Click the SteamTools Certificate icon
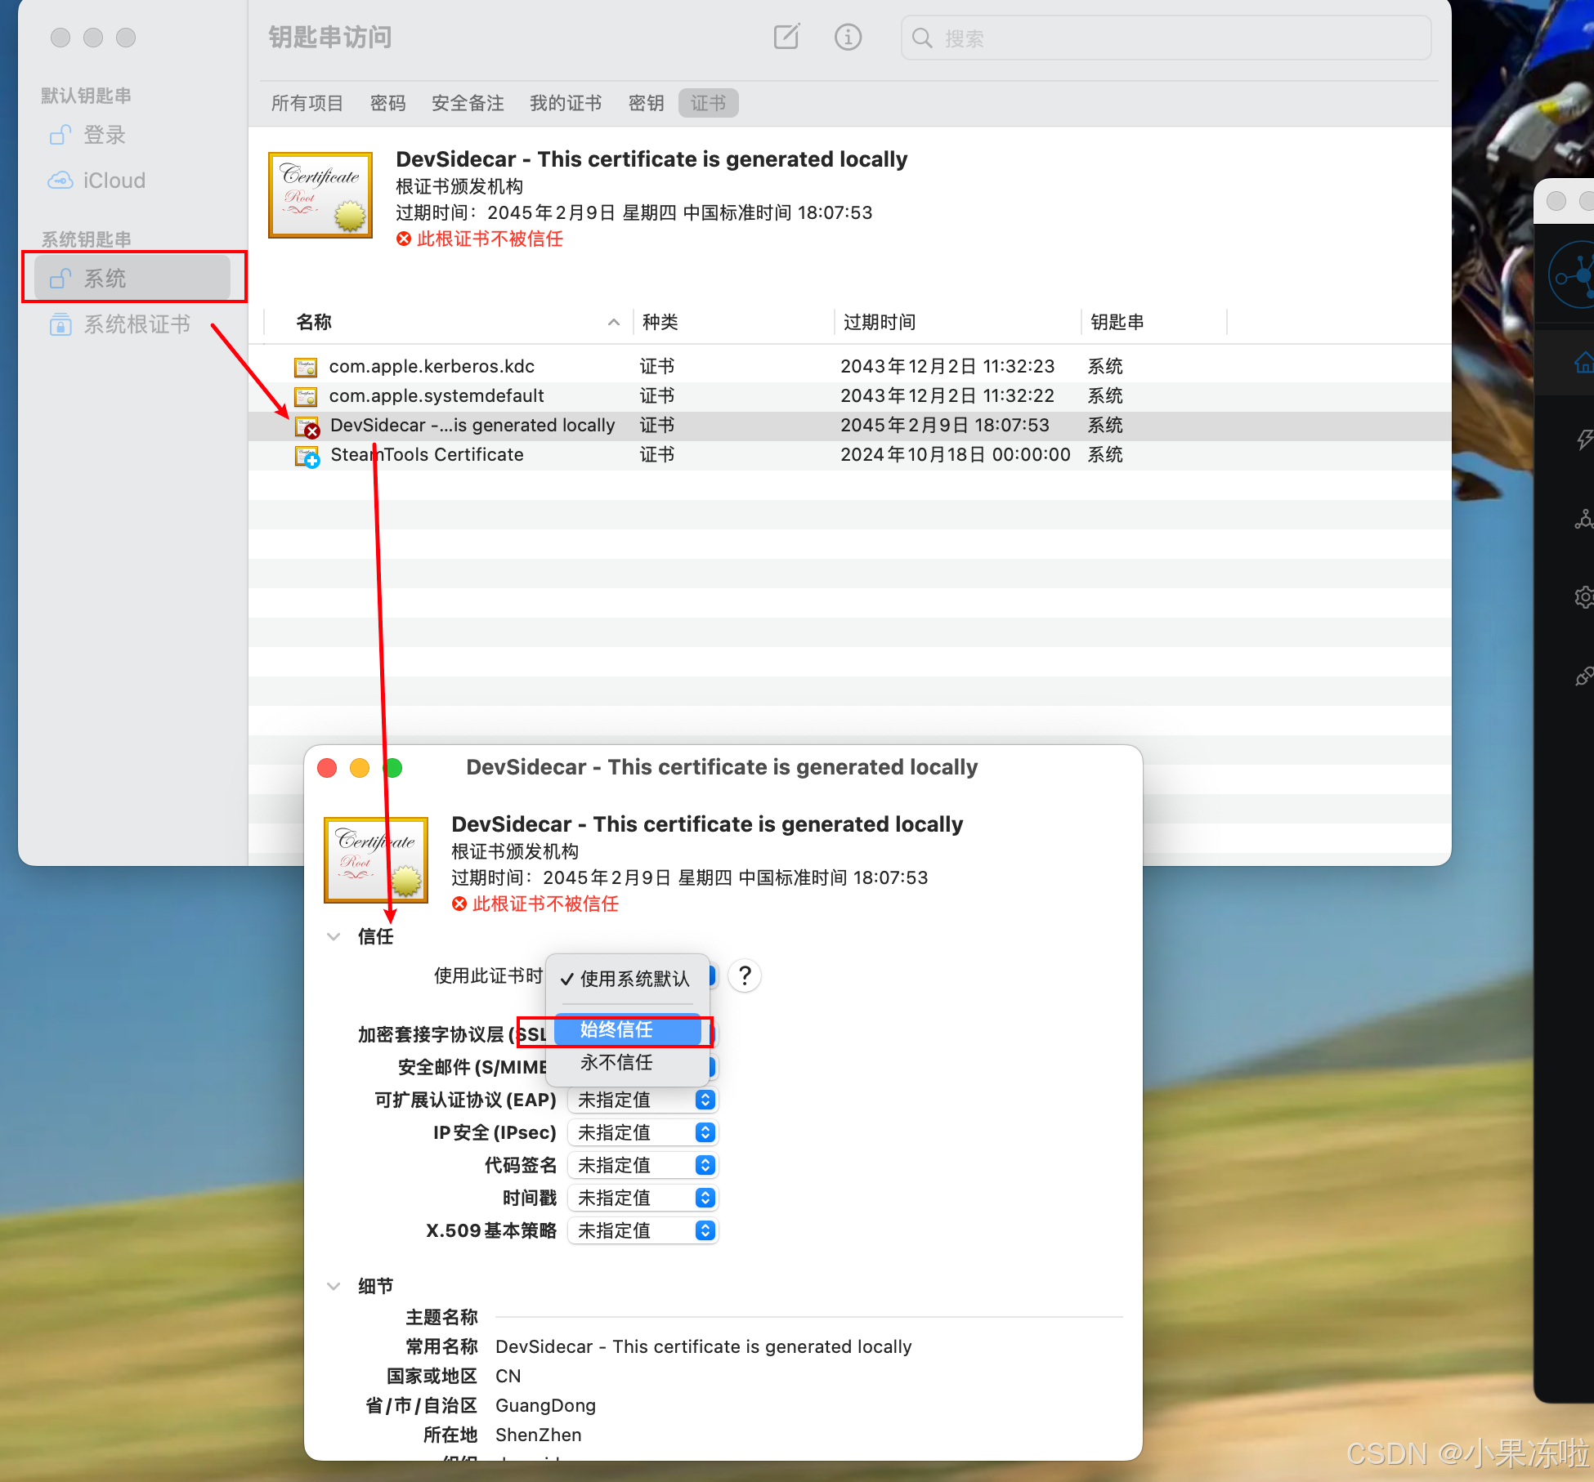This screenshot has height=1482, width=1594. [307, 456]
